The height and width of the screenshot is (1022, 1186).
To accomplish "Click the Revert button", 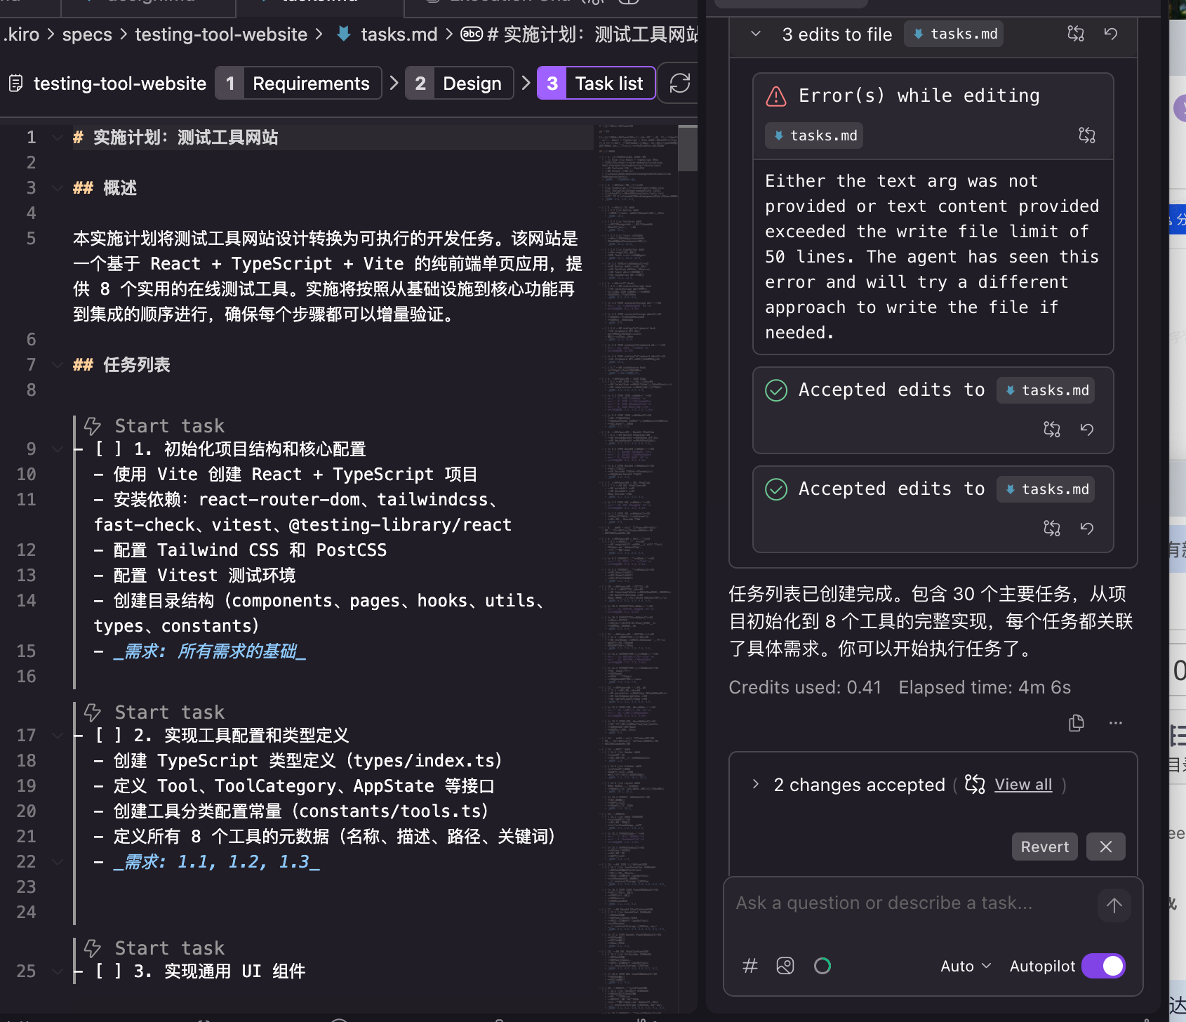I will tap(1044, 846).
